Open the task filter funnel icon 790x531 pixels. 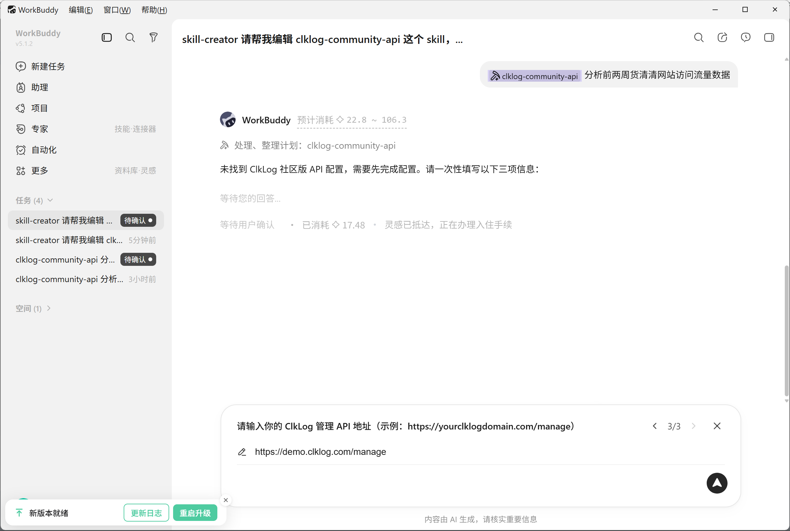(x=153, y=37)
